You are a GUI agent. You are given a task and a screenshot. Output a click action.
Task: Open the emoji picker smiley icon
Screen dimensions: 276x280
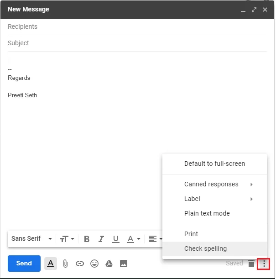[94, 264]
